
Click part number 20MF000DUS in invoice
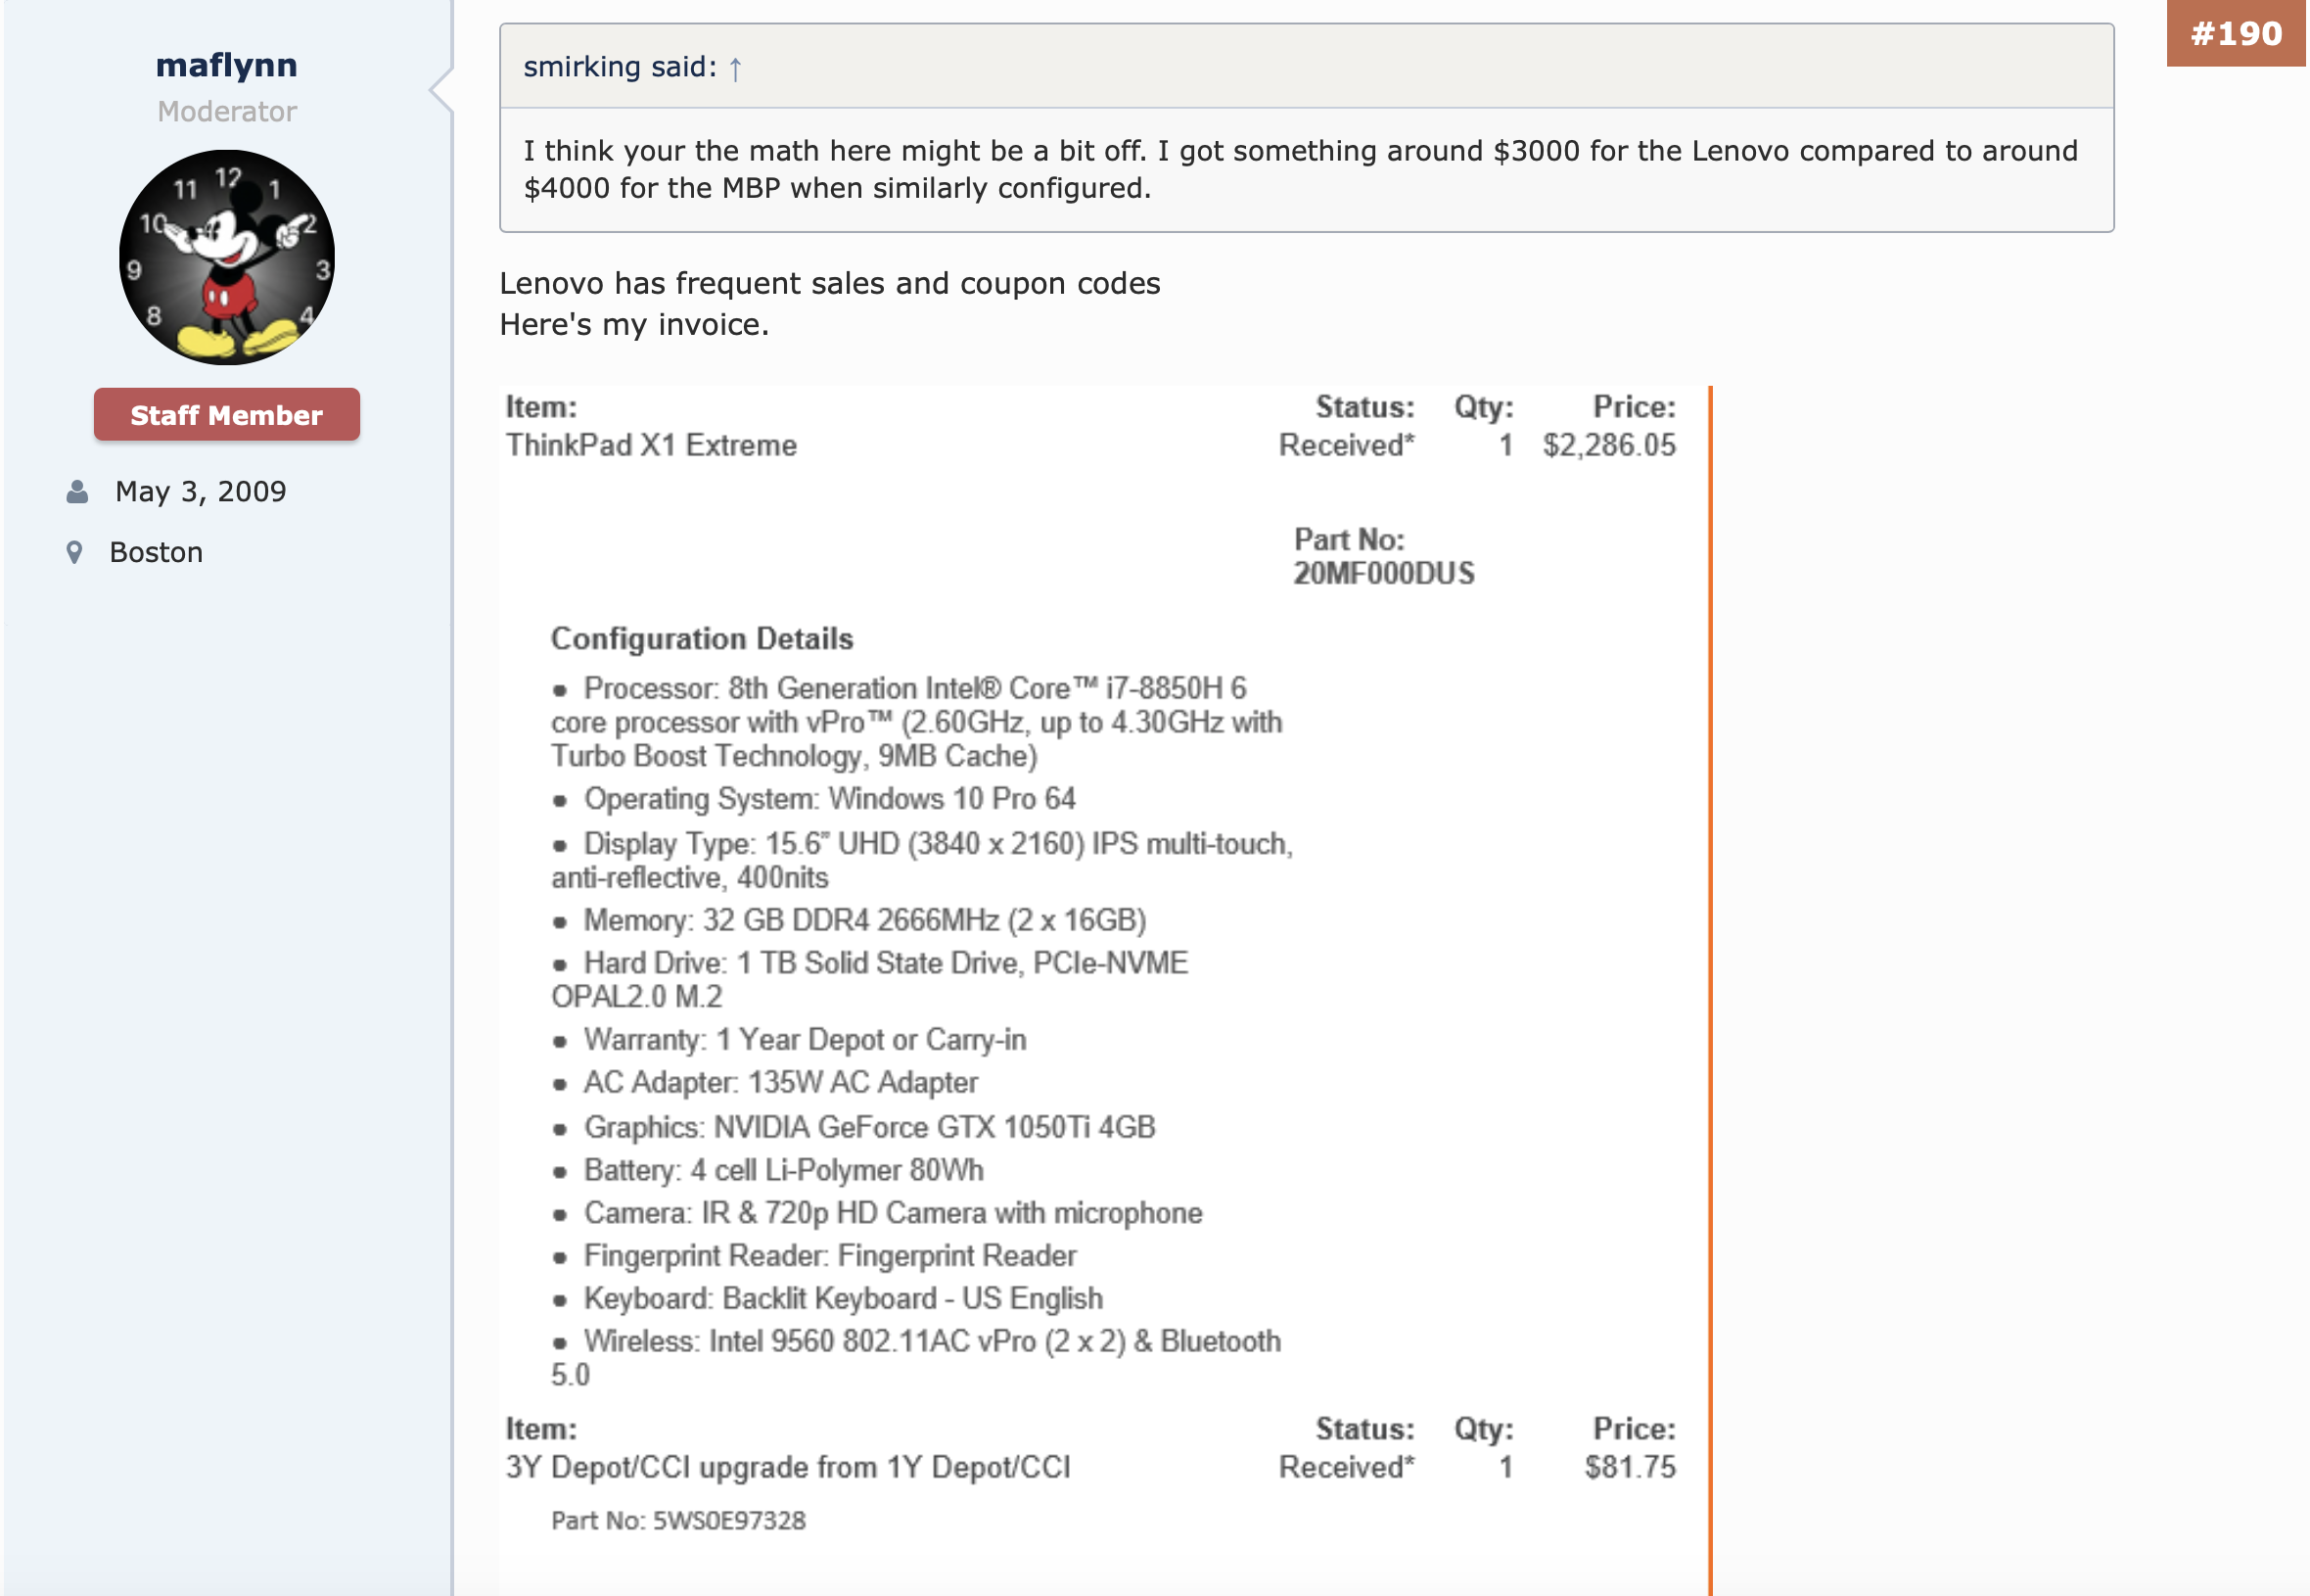(x=1382, y=574)
